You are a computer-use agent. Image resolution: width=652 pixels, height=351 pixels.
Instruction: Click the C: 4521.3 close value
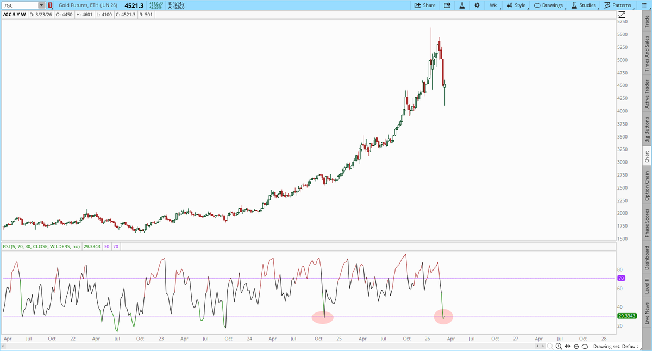126,15
